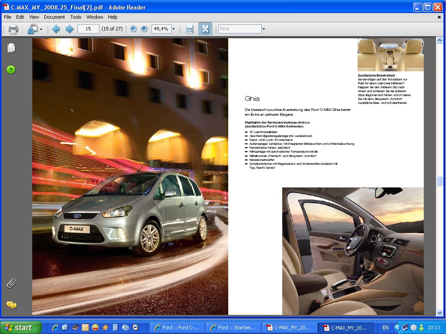Open the Document menu
This screenshot has width=446, height=334.
click(54, 17)
